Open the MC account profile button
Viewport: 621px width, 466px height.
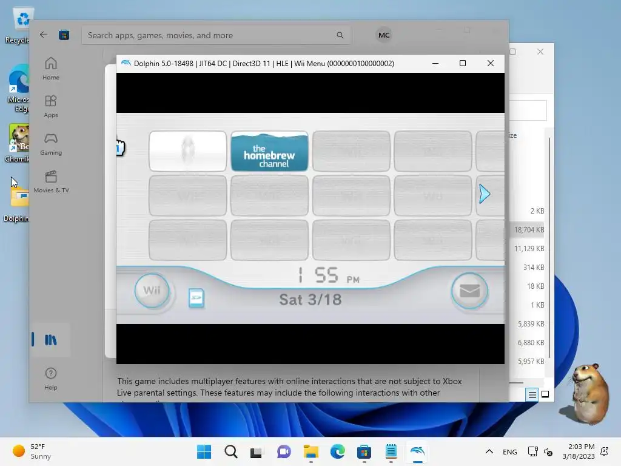pyautogui.click(x=384, y=35)
